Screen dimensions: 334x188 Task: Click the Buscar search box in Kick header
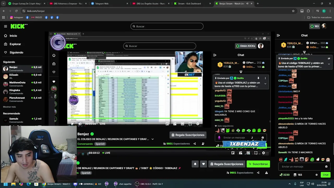[167, 26]
